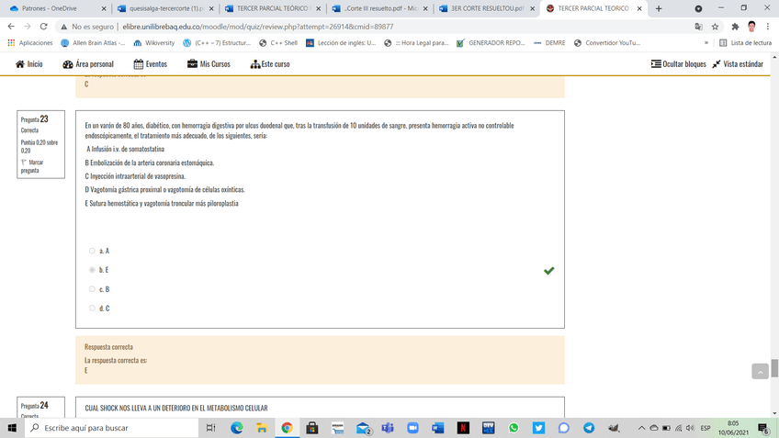Switch to Corte III resuelto.pdf tab
Viewport: 779px width, 438px height.
click(x=380, y=8)
